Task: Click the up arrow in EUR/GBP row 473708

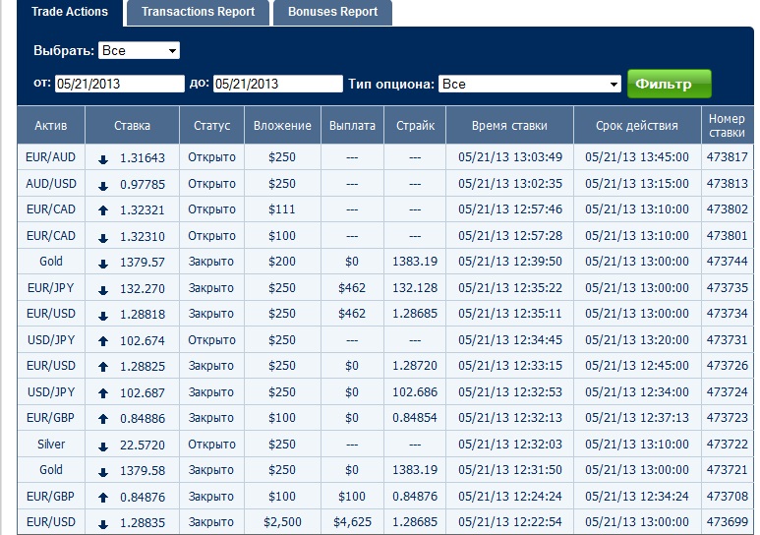Action: [x=103, y=498]
